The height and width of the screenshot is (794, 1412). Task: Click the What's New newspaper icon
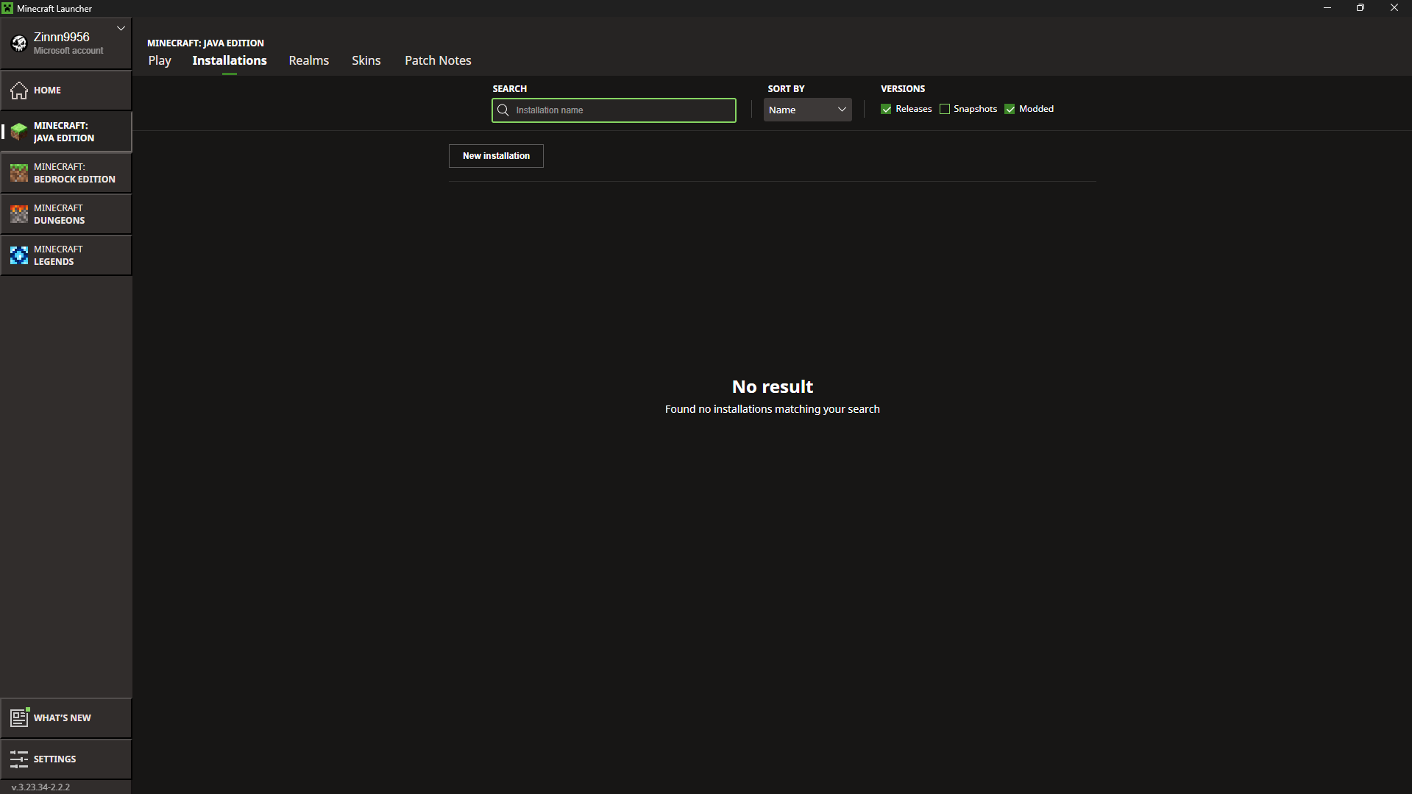click(19, 717)
